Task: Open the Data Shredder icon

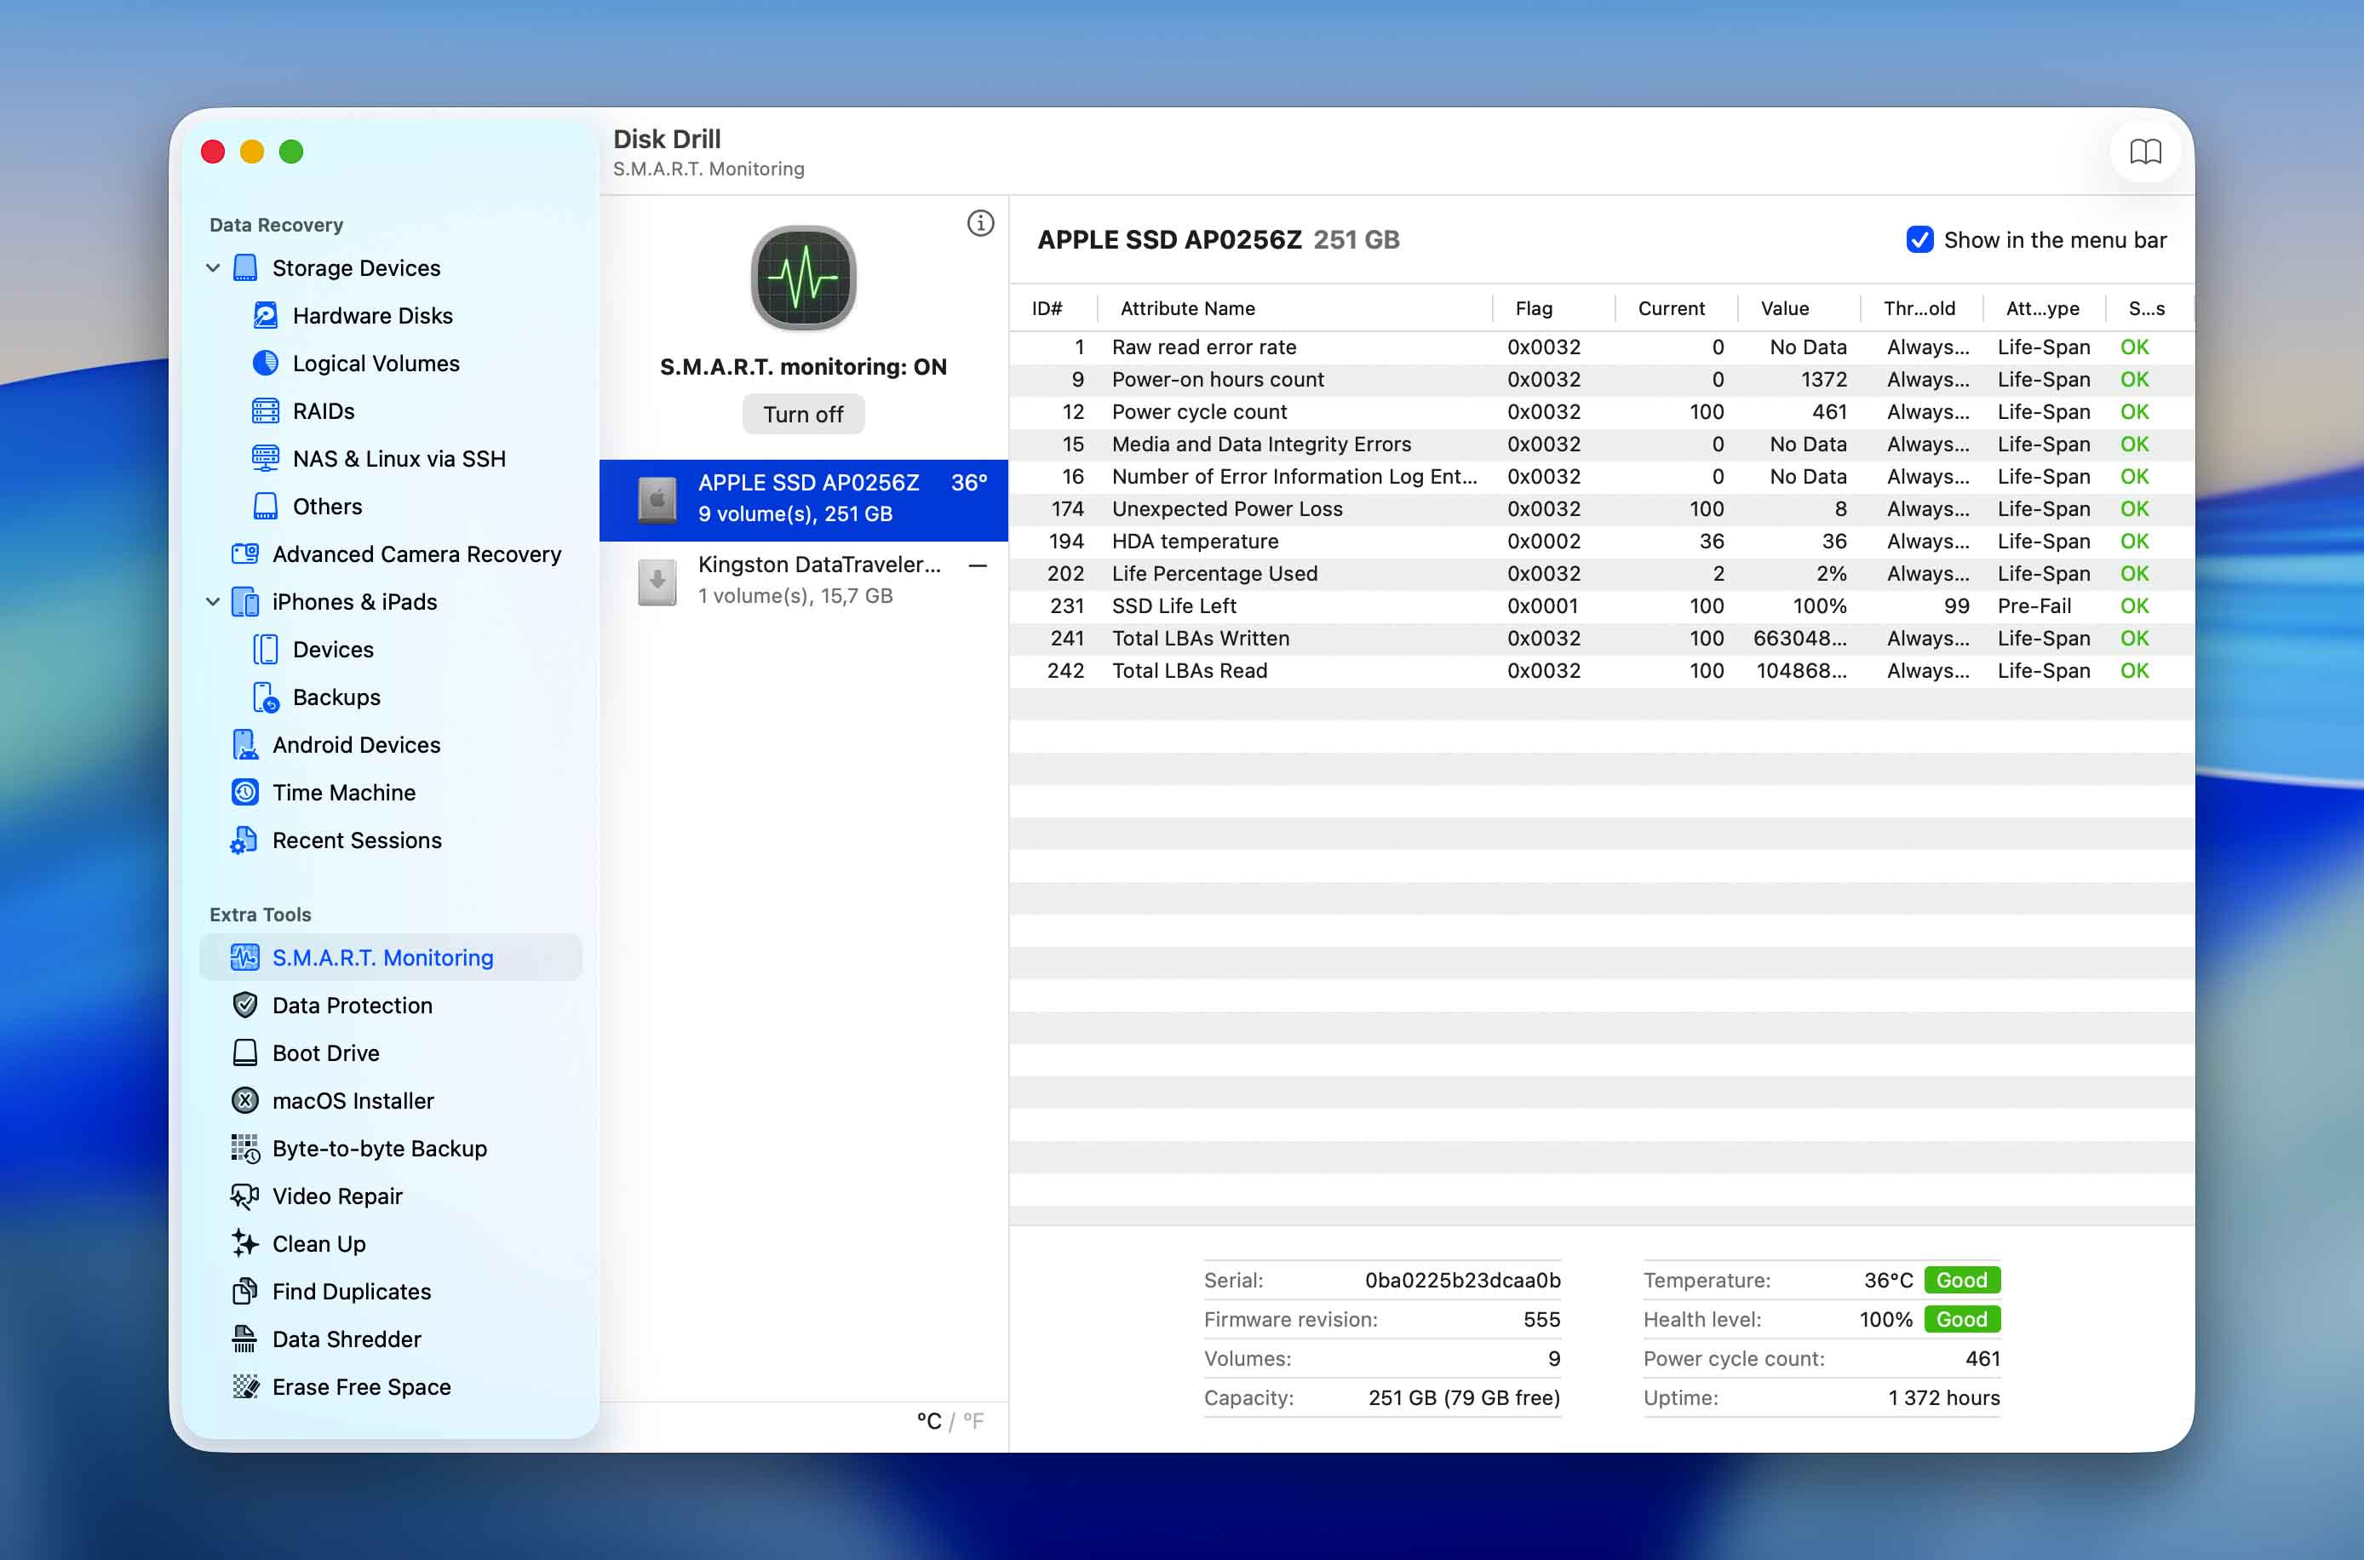Action: [244, 1339]
